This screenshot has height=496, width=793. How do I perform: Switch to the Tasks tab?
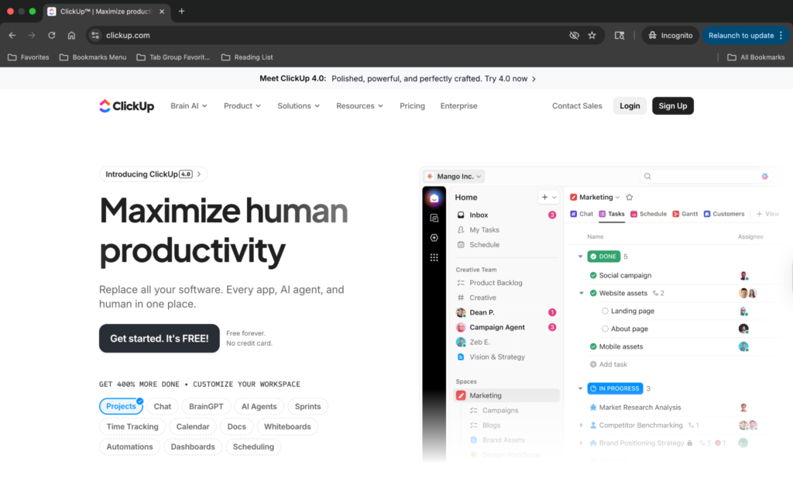click(x=612, y=214)
